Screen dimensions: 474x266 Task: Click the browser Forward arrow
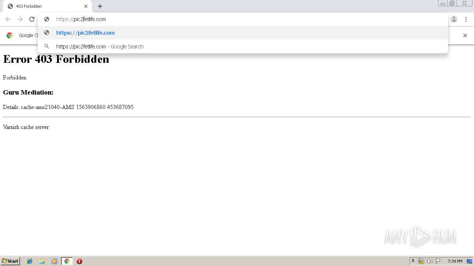click(x=20, y=19)
